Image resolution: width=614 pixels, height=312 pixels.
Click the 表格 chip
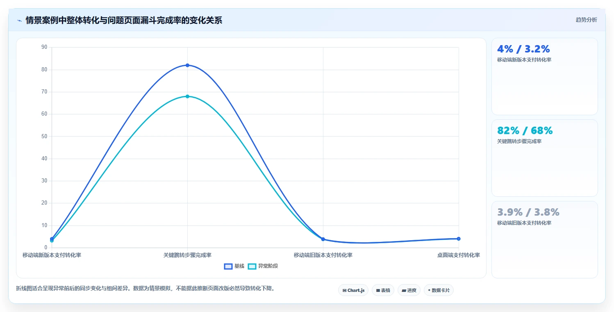[x=383, y=290]
